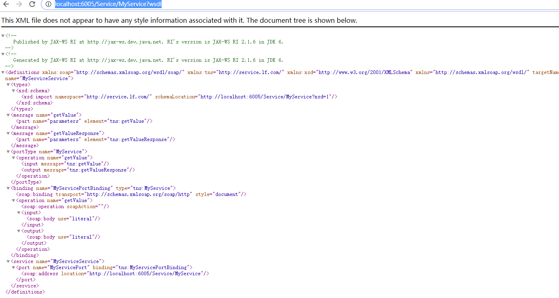Collapse the xsd:schema element

pos(13,91)
